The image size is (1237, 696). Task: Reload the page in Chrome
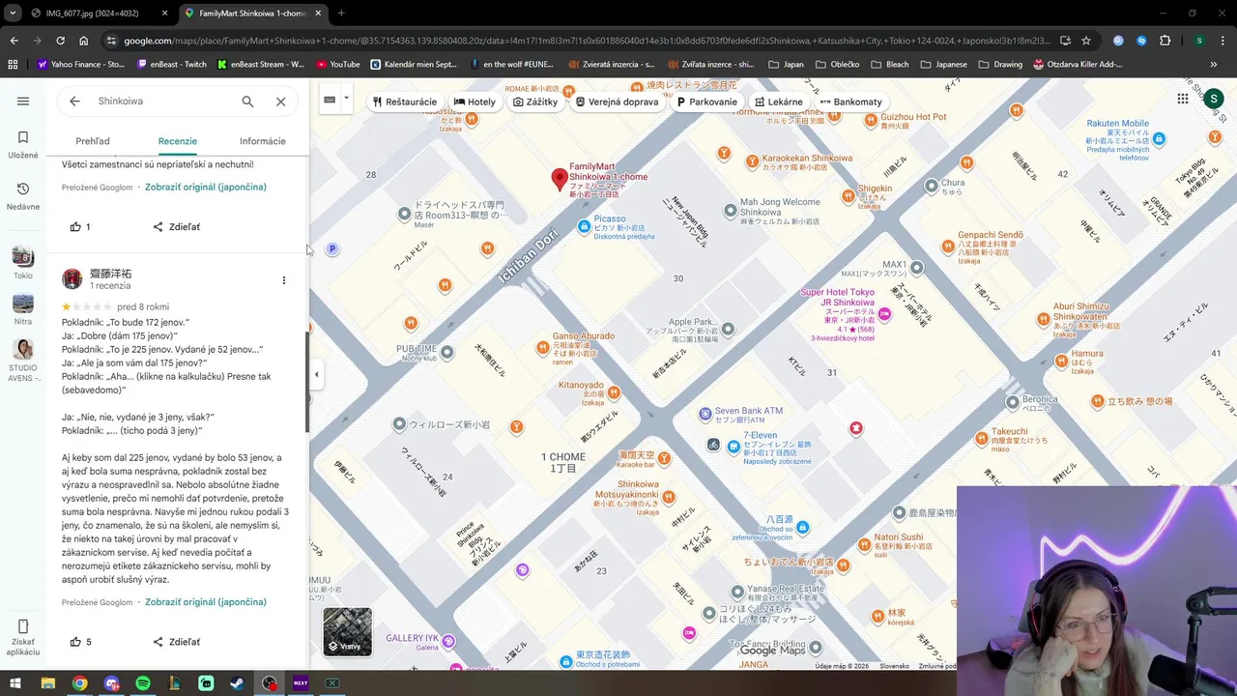(60, 41)
